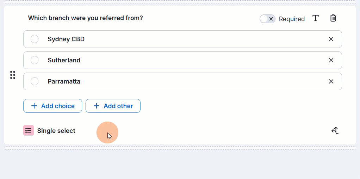Select the Sydney CBD radio button
This screenshot has height=179, width=360.
(35, 39)
